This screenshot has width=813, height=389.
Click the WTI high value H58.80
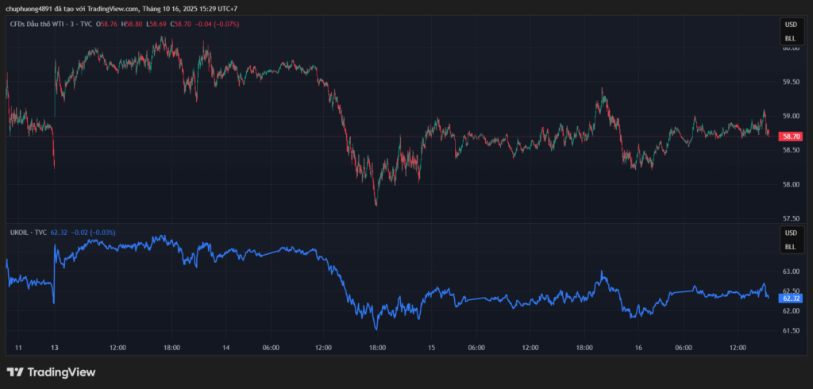coord(131,25)
